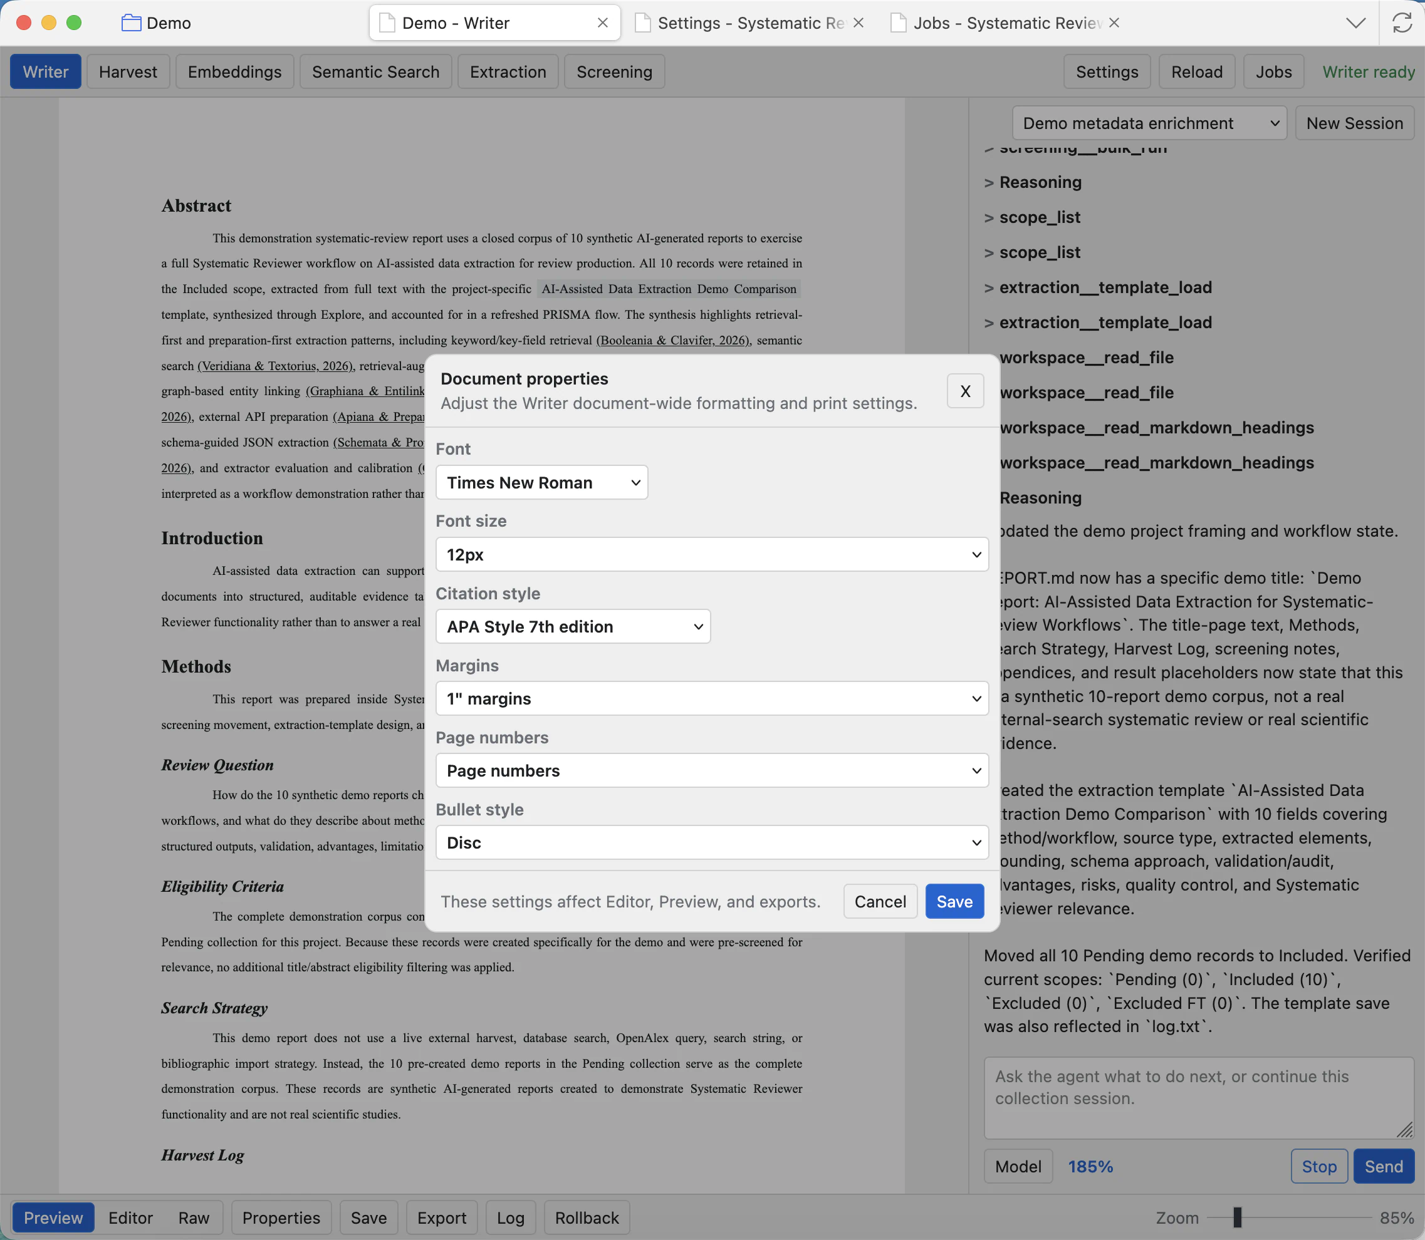The width and height of the screenshot is (1425, 1240).
Task: Click the Rollback button
Action: pos(587,1218)
